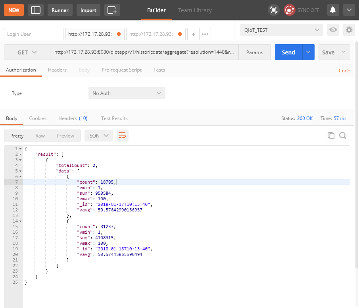Toggle SYNC OFF status
This screenshot has width=359, height=308.
coord(302,10)
